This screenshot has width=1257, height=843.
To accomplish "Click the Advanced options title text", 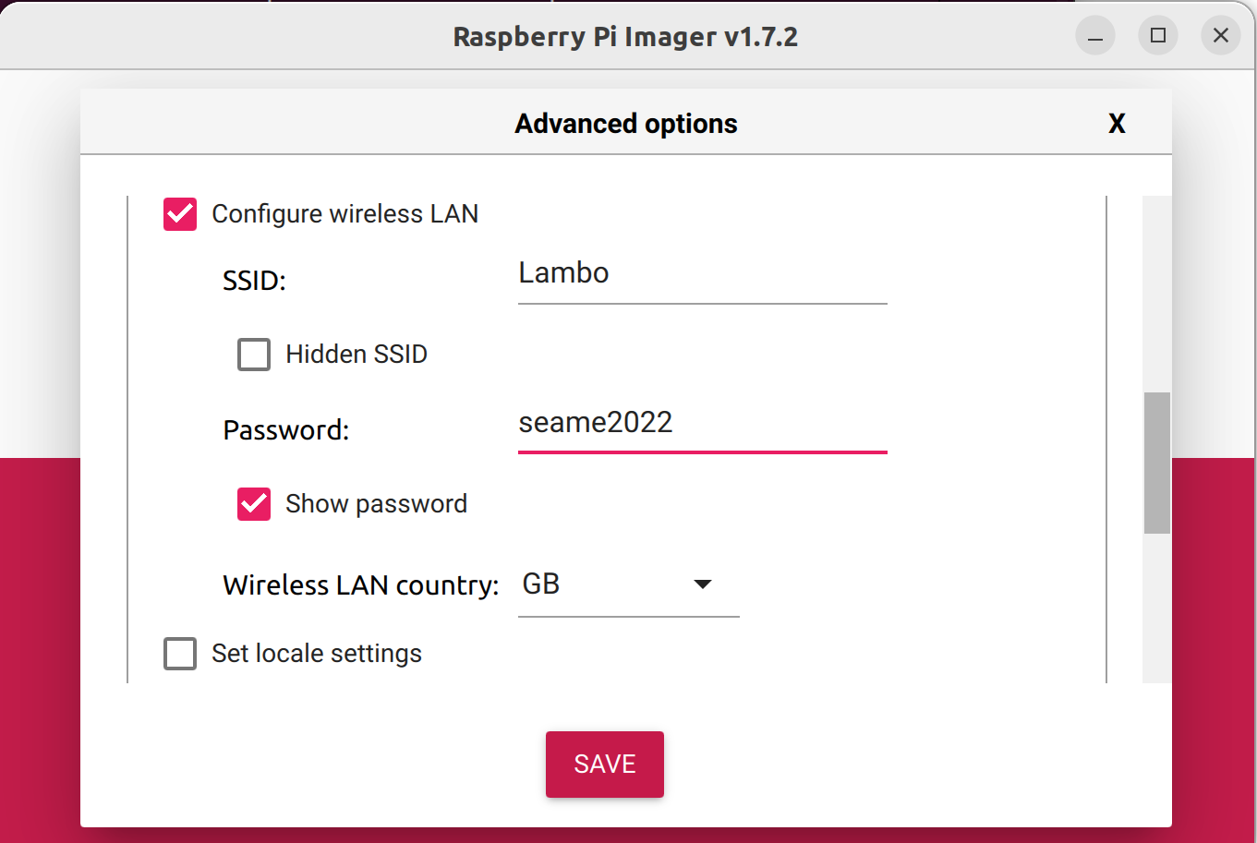I will point(626,124).
